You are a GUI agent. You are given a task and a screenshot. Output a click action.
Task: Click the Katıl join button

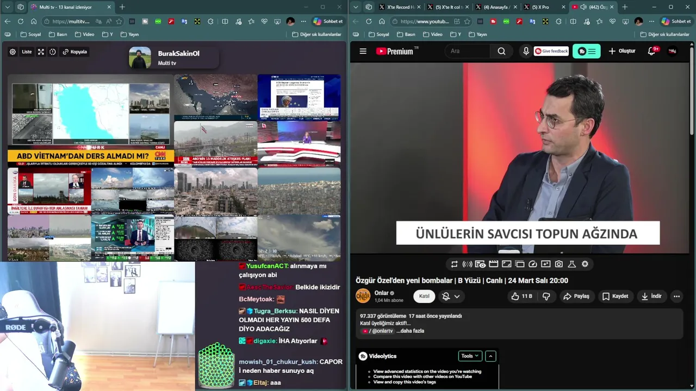tap(424, 296)
